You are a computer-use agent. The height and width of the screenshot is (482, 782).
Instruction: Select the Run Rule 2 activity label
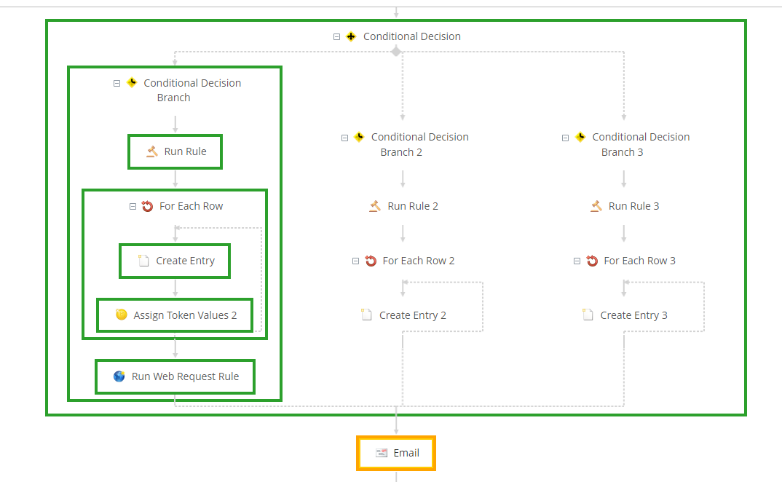413,206
